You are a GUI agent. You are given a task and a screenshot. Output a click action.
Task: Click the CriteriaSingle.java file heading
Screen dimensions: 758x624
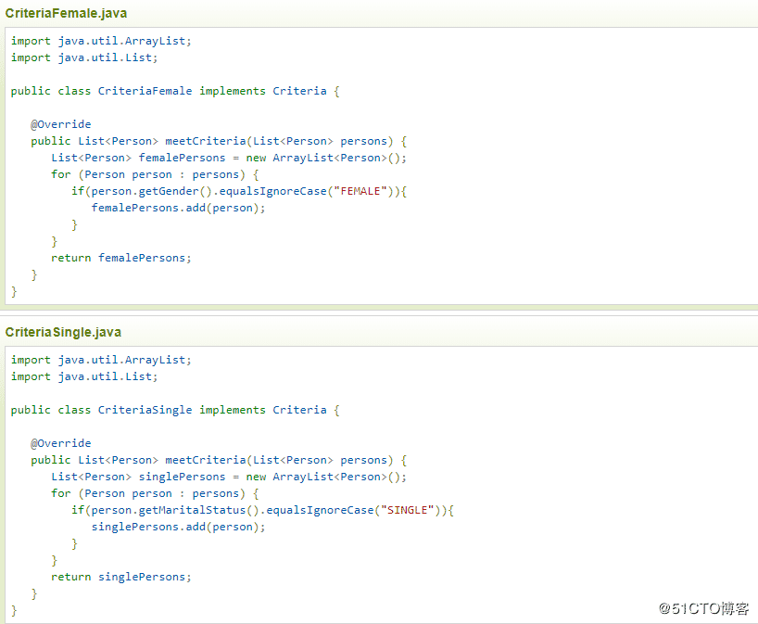click(63, 332)
